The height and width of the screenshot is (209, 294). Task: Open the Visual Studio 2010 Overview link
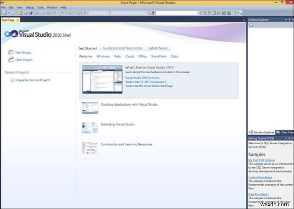coord(142,78)
